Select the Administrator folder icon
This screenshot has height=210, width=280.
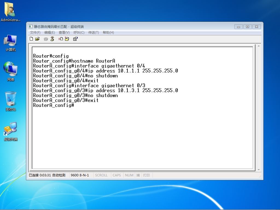(x=10, y=12)
